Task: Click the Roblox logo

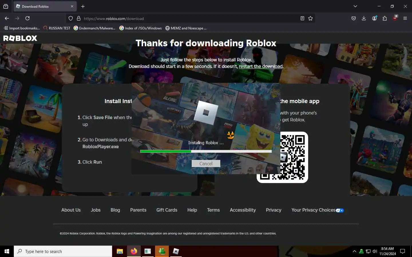Action: point(20,38)
